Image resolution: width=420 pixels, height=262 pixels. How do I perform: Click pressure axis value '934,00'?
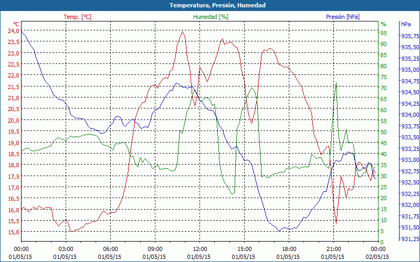(x=410, y=115)
